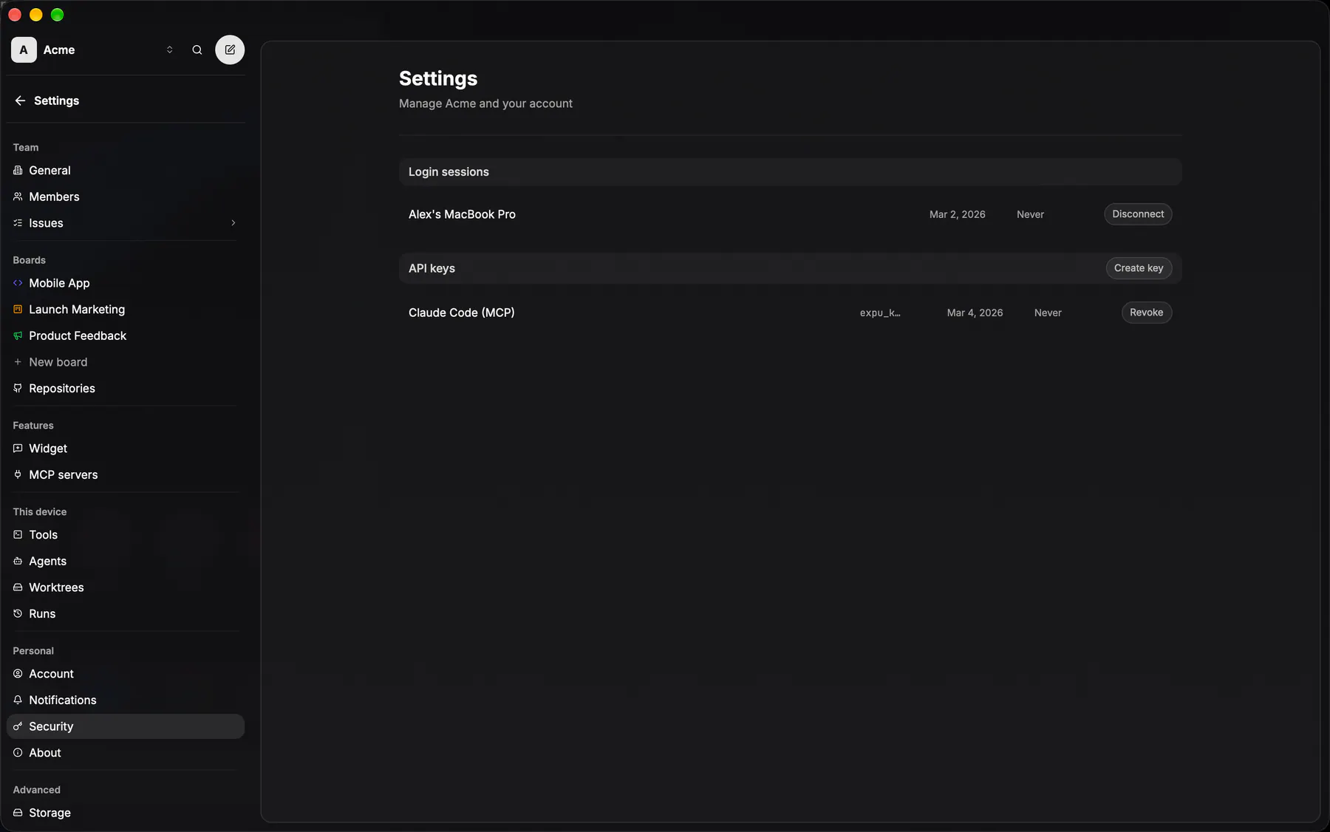The height and width of the screenshot is (832, 1330).
Task: Open Issues settings
Action: tap(126, 223)
